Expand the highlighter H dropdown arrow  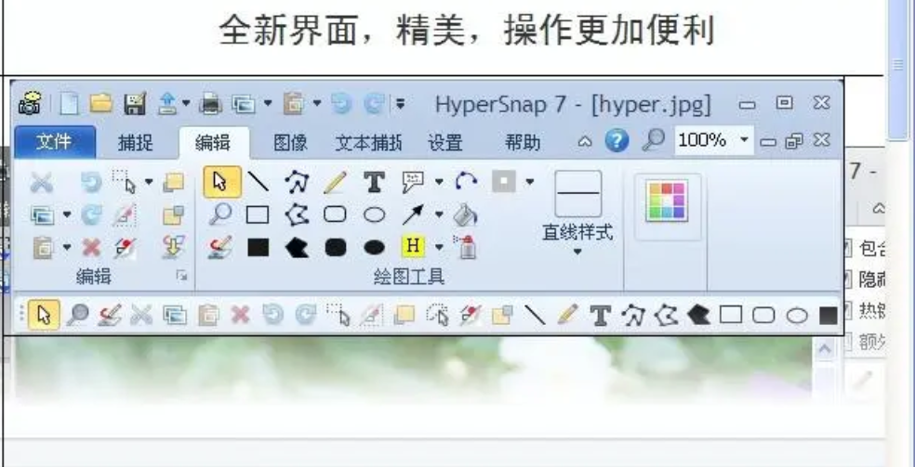pos(439,248)
